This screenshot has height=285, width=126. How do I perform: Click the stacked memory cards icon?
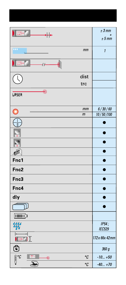(x=21, y=207)
